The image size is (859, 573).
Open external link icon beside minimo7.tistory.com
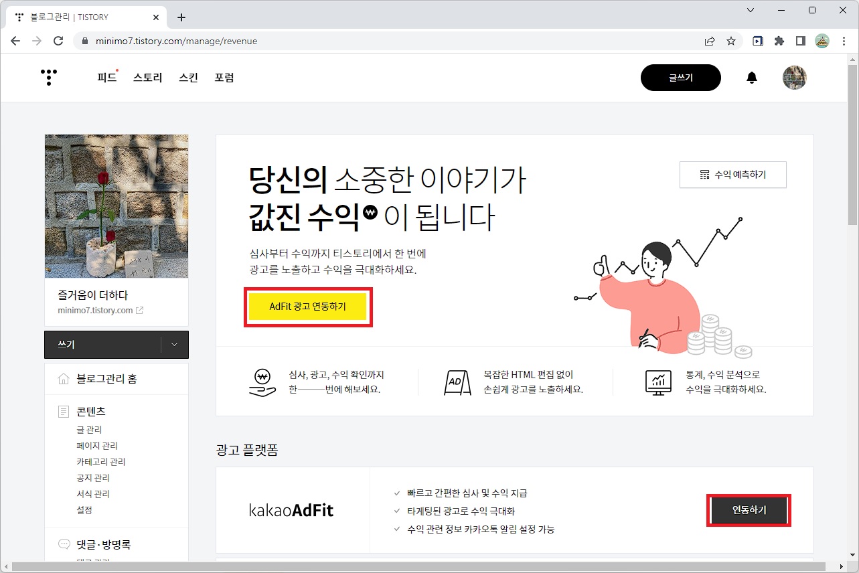click(139, 311)
